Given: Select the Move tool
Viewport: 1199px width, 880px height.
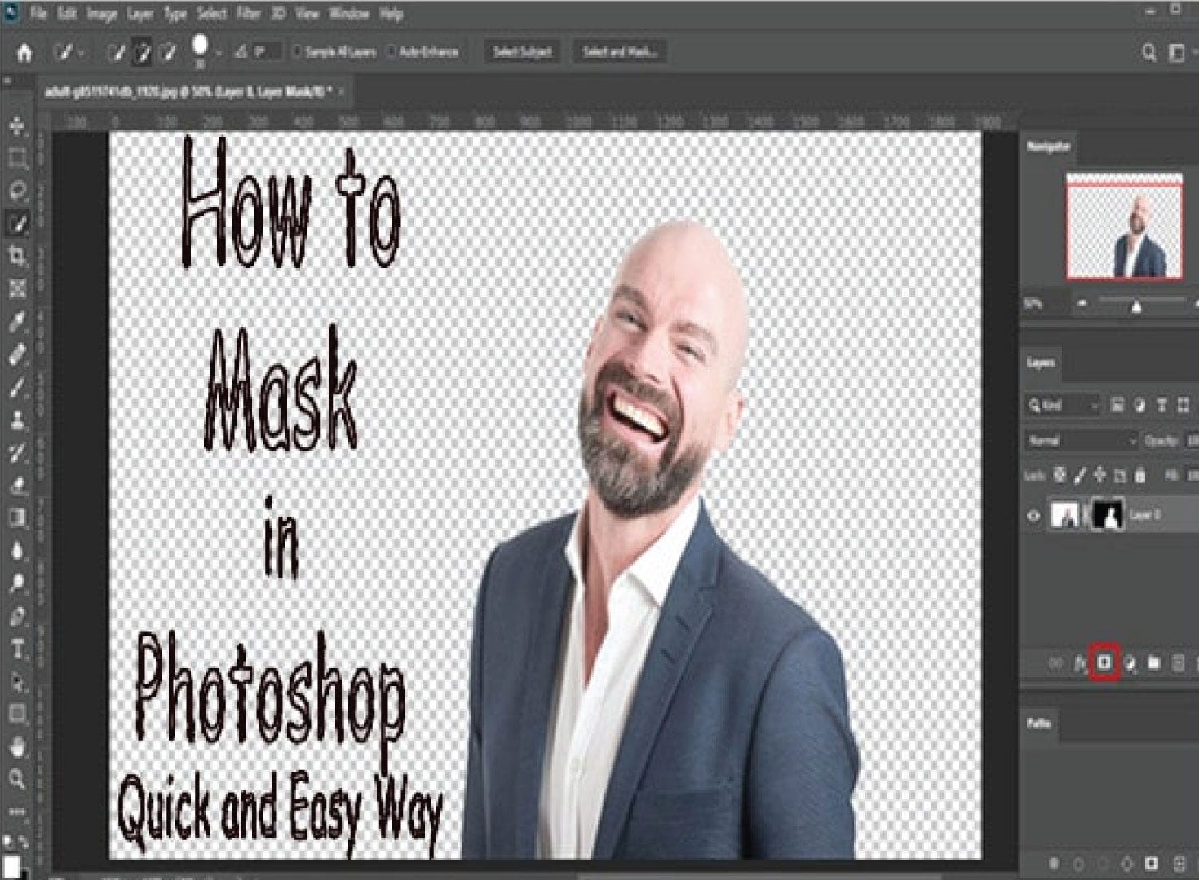Looking at the screenshot, I should (x=17, y=125).
